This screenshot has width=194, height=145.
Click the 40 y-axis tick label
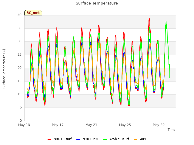19,15
